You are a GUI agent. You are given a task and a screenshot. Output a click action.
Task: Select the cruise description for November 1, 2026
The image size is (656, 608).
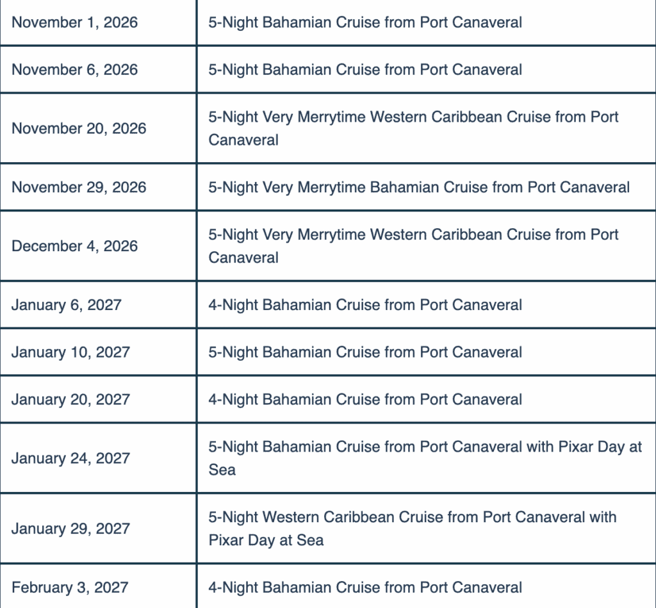click(x=365, y=22)
